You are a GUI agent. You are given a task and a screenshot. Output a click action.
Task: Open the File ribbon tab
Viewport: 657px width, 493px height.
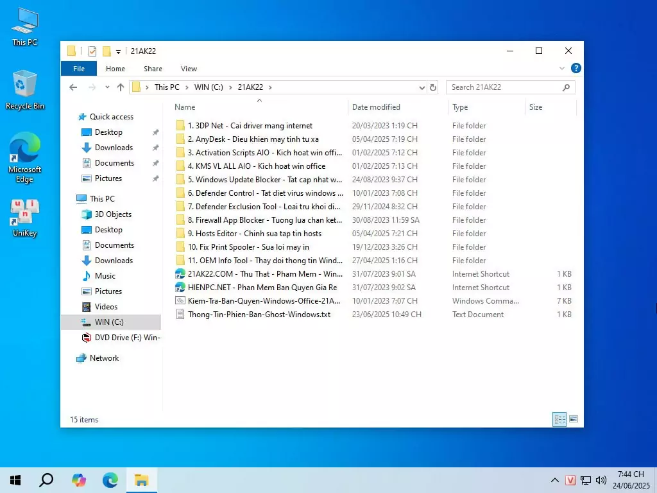79,69
